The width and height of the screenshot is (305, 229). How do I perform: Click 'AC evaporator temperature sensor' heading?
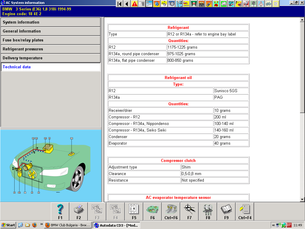point(178,197)
